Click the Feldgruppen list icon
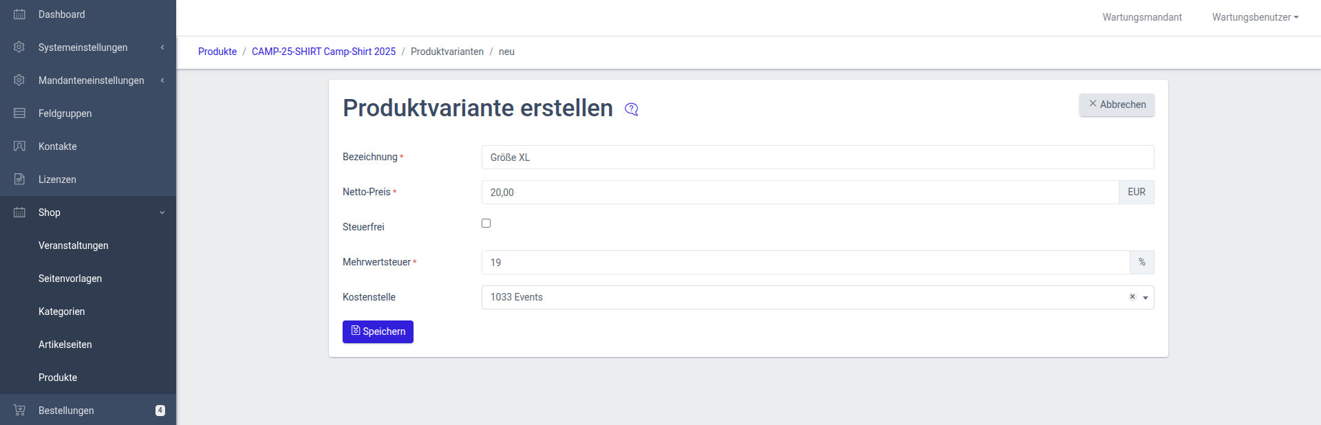The image size is (1321, 425). pyautogui.click(x=19, y=113)
